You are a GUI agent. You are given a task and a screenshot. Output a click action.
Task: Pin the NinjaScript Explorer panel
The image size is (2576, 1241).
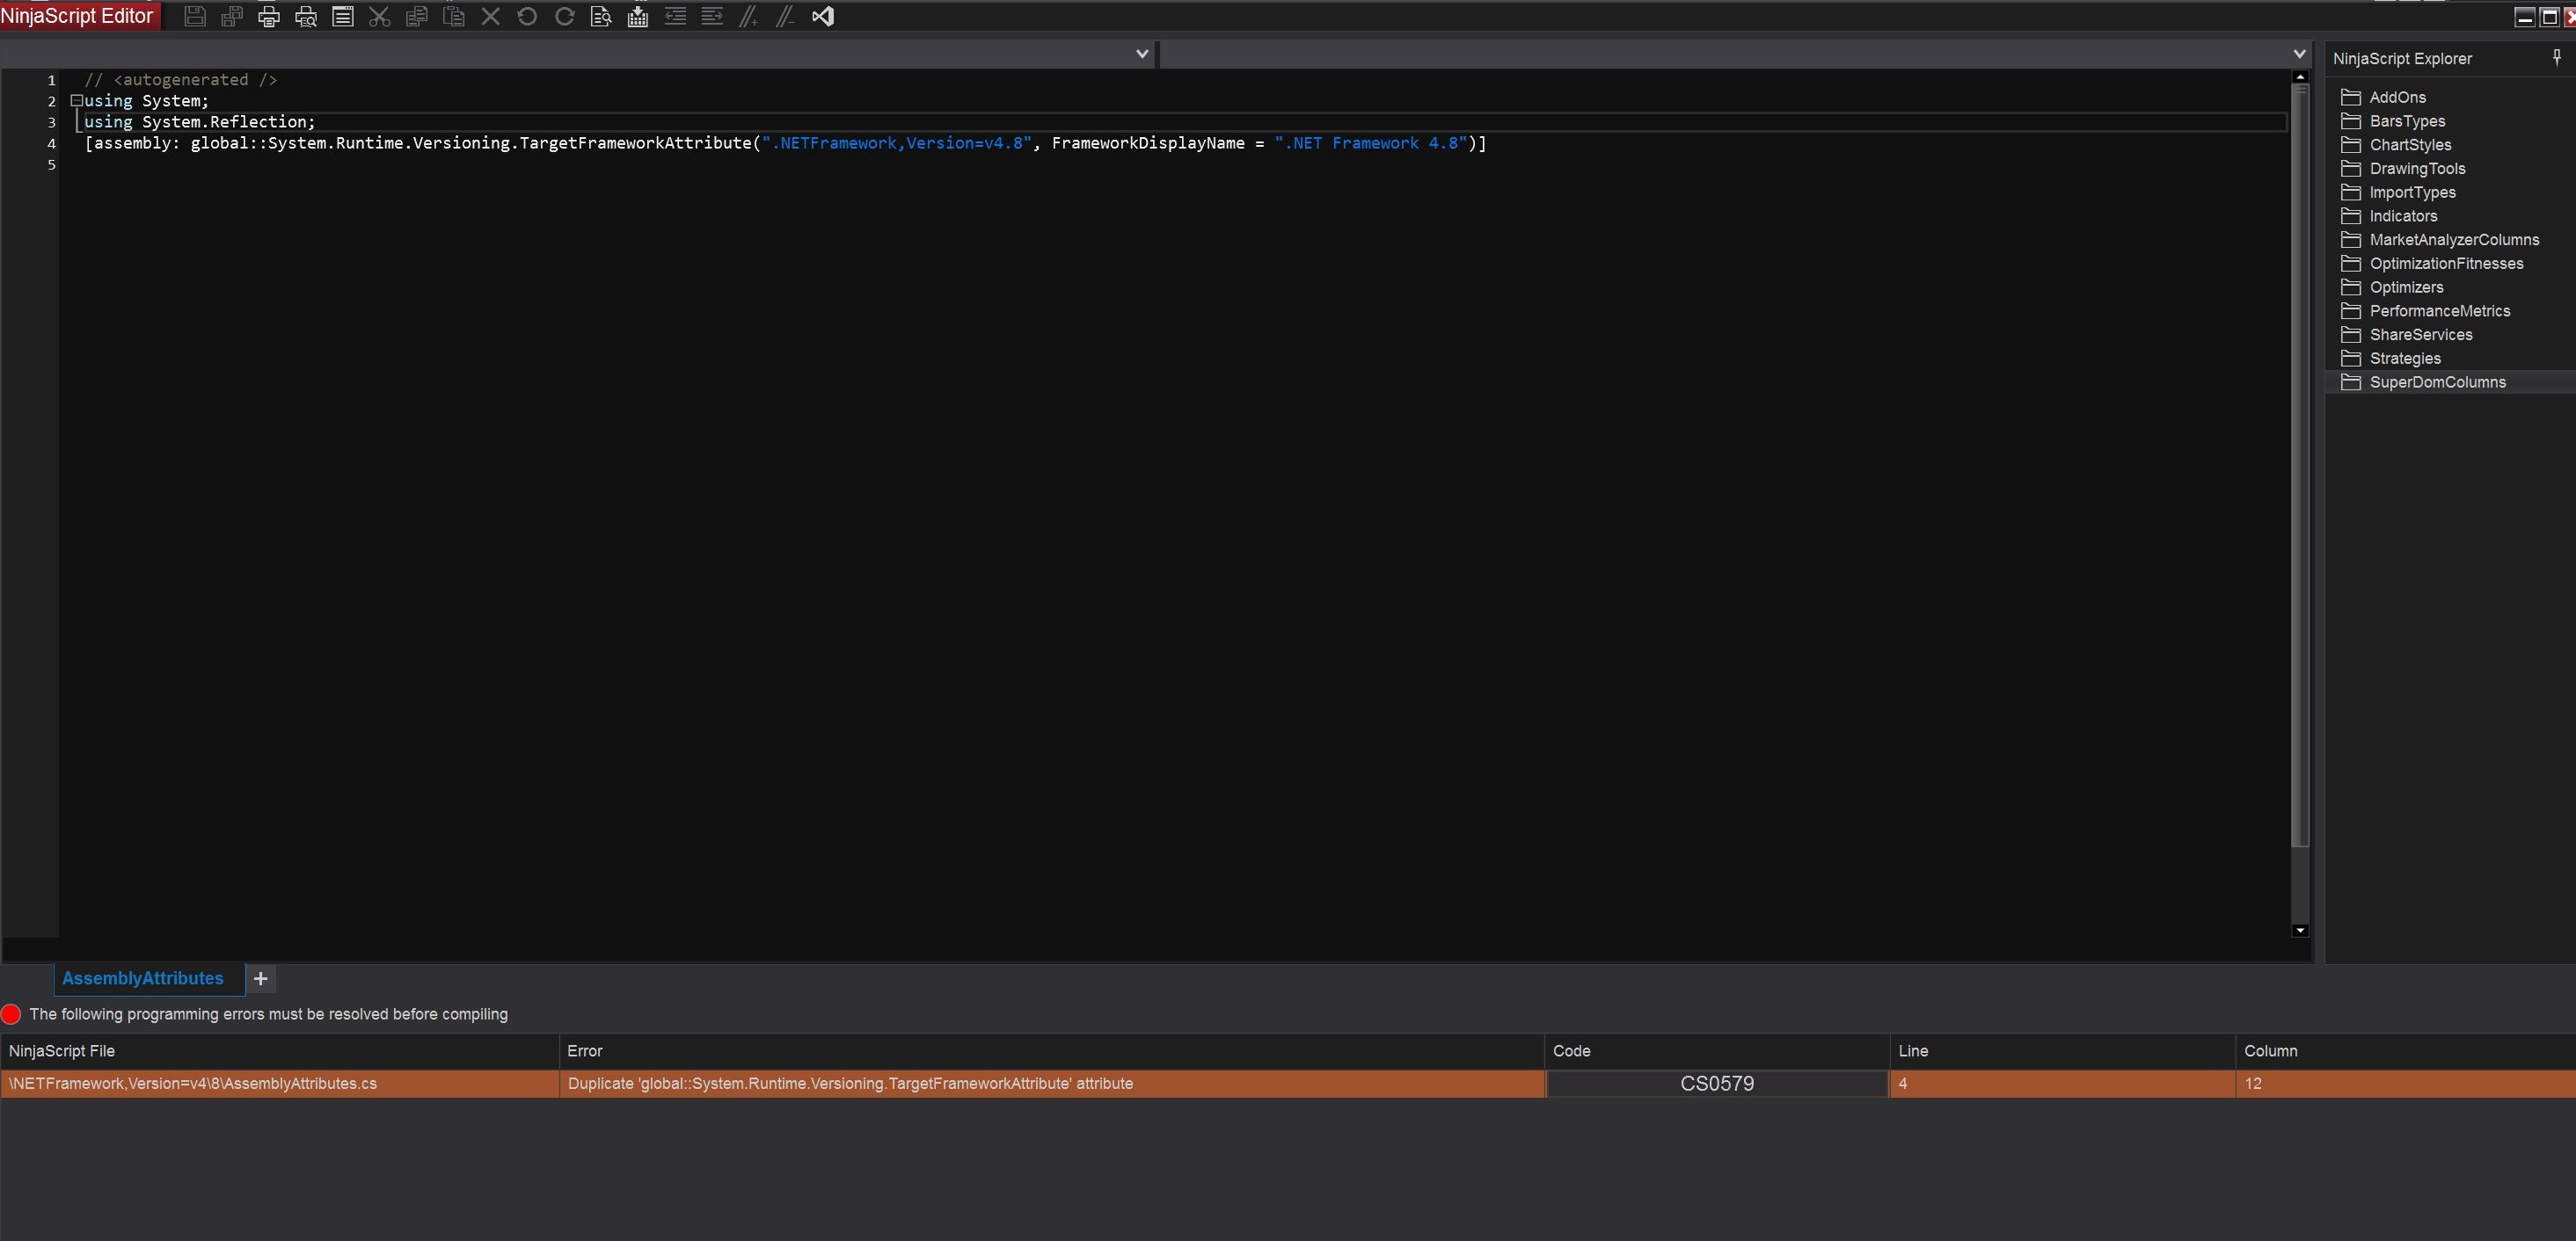coord(2557,58)
